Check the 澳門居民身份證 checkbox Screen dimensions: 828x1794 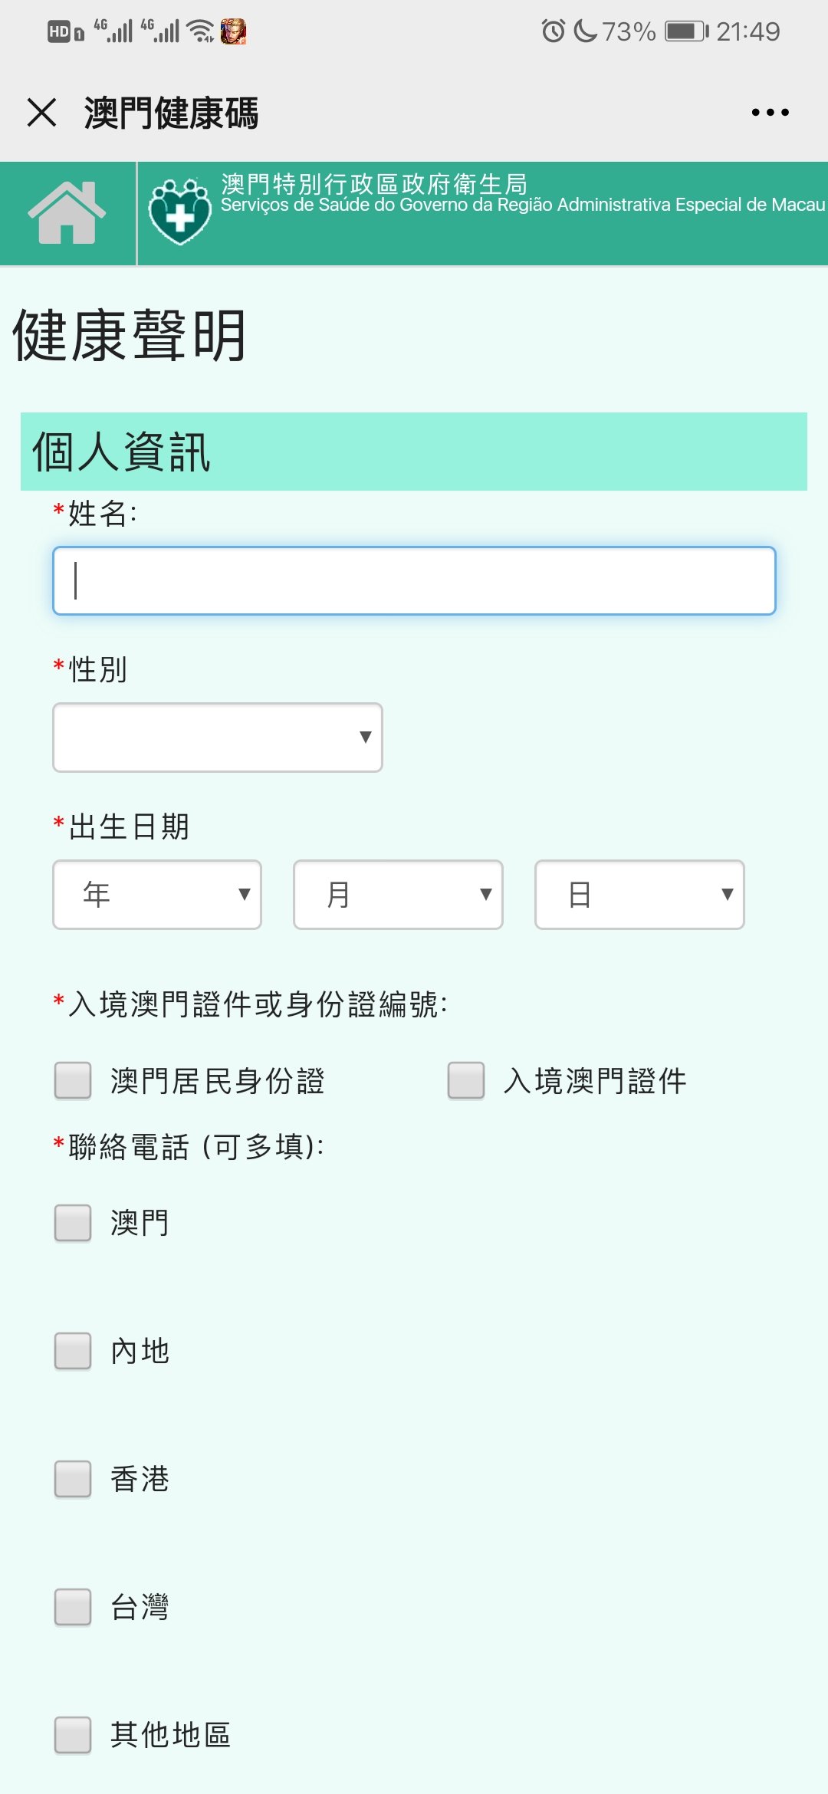click(x=73, y=1080)
